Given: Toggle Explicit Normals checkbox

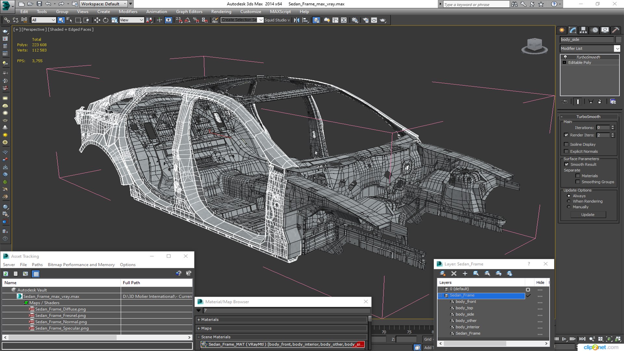Looking at the screenshot, I should (566, 151).
